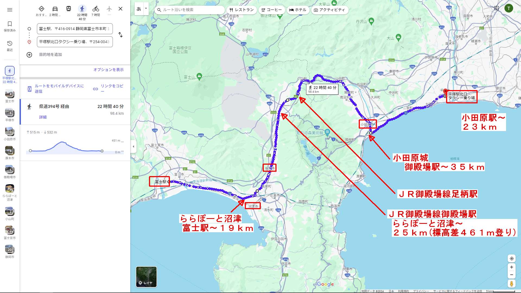Click route time label 22時間40分 on map
521x293 pixels.
(x=322, y=89)
